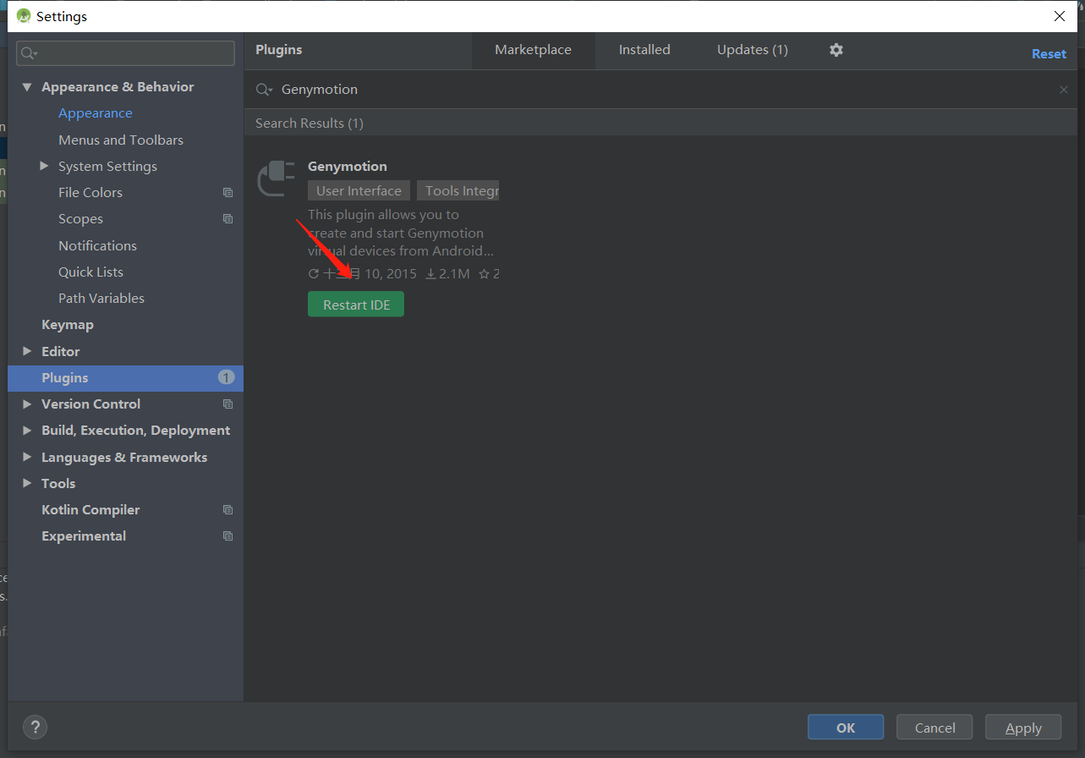Expand the Editor settings section
The image size is (1085, 758).
(26, 351)
